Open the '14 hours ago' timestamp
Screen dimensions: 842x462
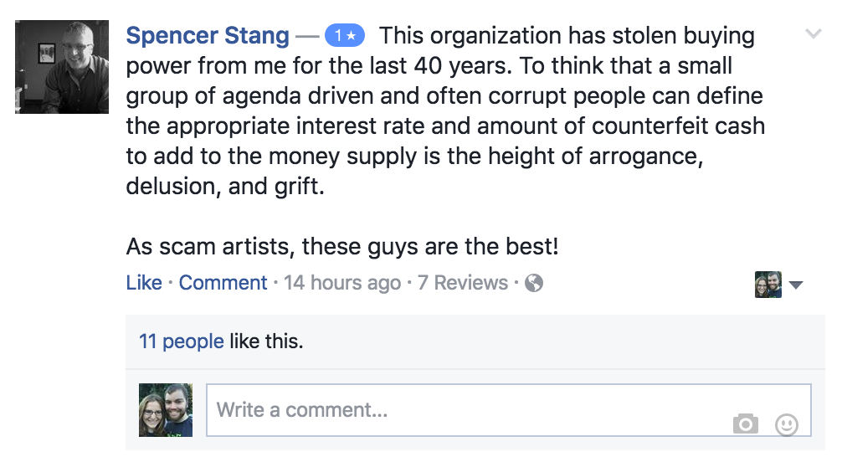click(342, 283)
